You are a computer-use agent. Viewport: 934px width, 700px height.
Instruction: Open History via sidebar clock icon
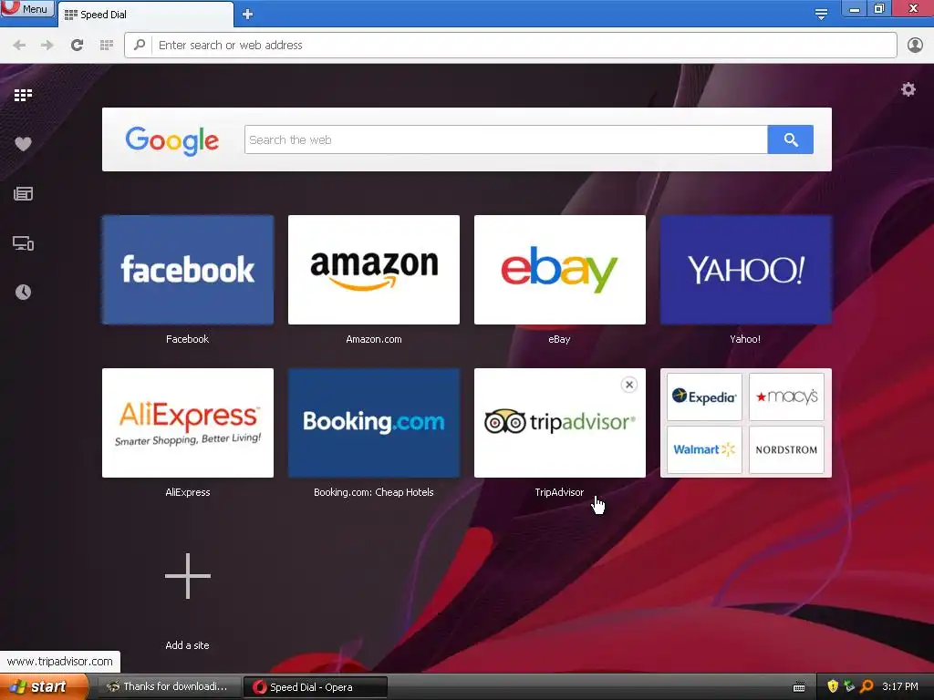click(x=23, y=292)
